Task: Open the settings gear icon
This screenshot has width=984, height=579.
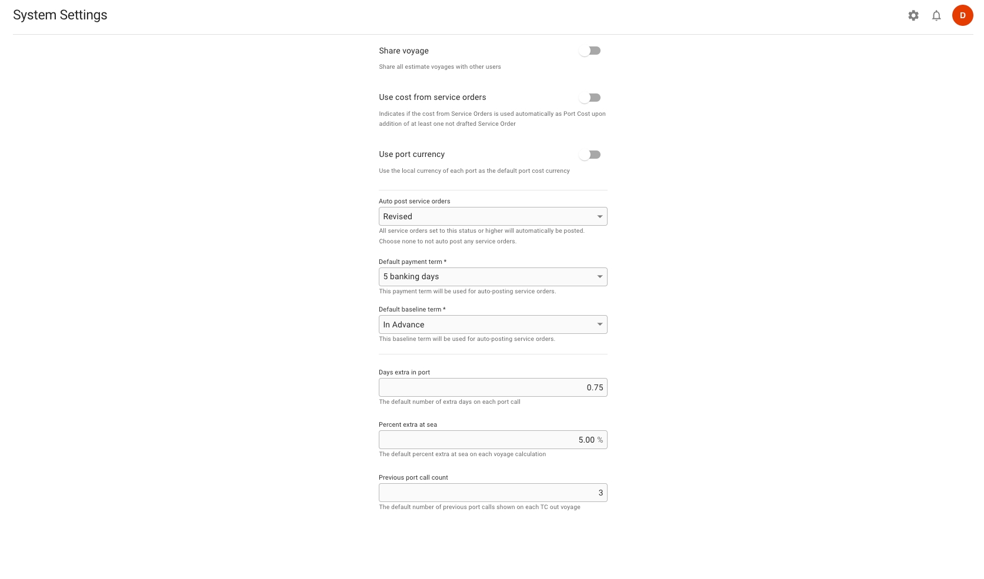Action: point(913,16)
